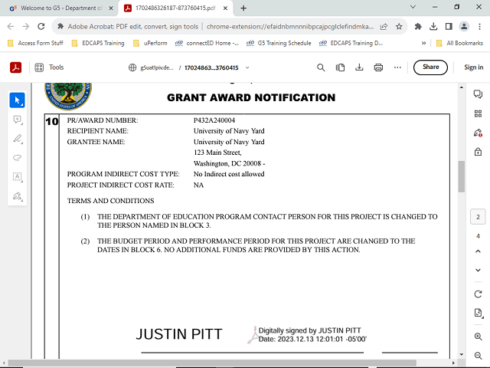Open Chrome extensions puzzle icon
The image size is (490, 368).
(418, 27)
